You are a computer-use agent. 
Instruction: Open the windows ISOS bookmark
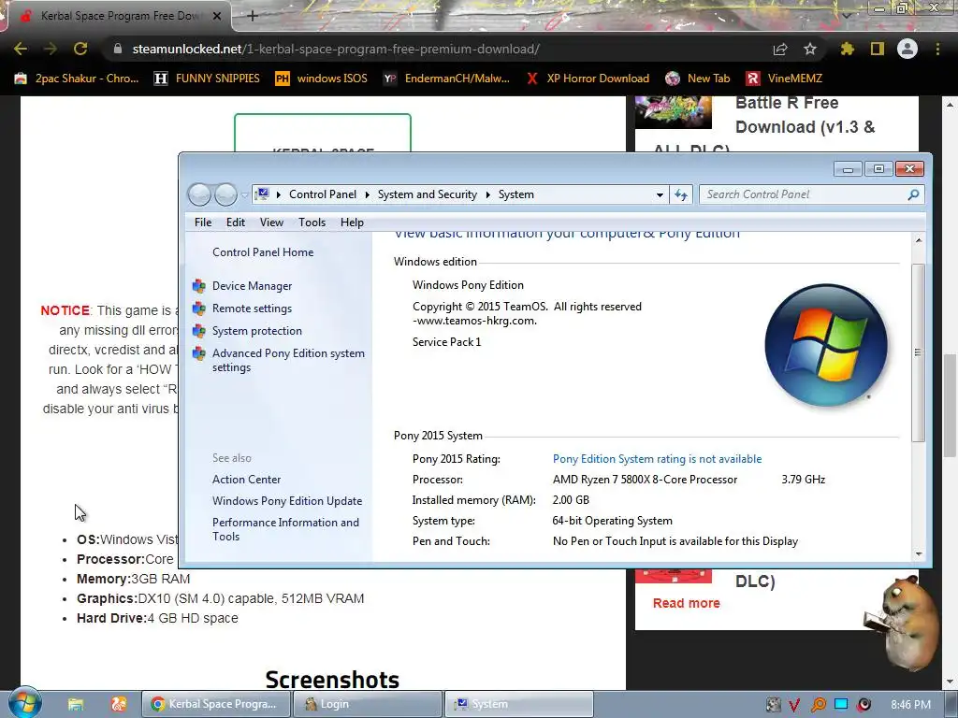tap(322, 79)
